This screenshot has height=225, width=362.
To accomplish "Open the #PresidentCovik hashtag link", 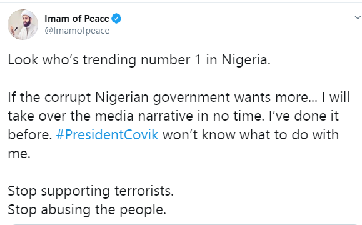I will click(107, 135).
